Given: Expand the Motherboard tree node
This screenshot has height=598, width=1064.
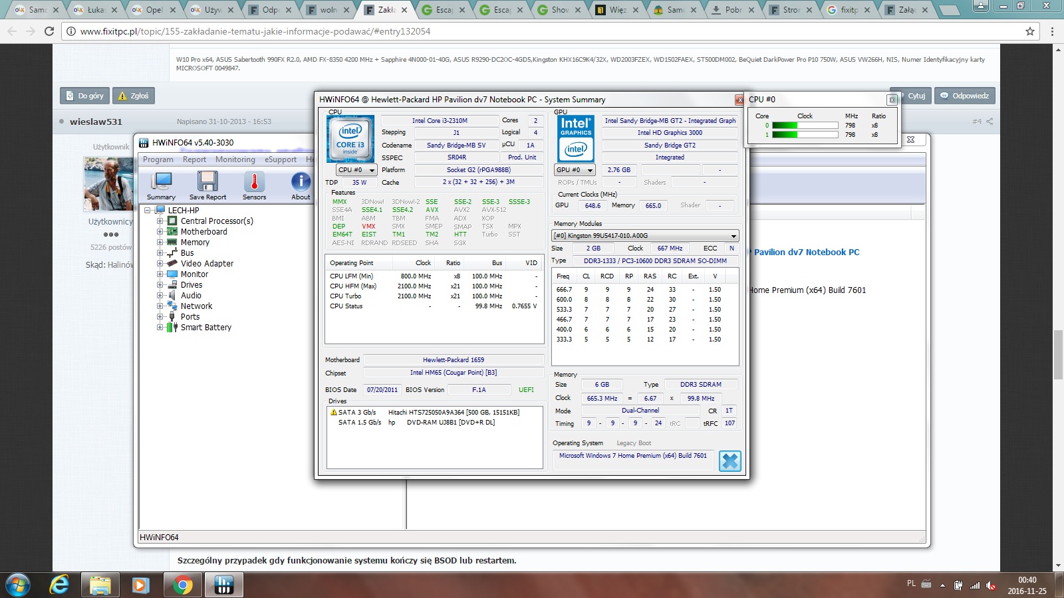Looking at the screenshot, I should coord(160,232).
